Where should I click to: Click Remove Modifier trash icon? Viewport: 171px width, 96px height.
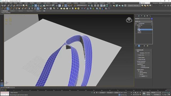pos(144,46)
